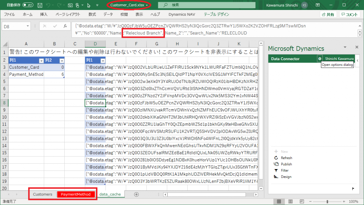This screenshot has width=364, height=205.
Task: Click the 共有 share button
Action: tap(328, 14)
